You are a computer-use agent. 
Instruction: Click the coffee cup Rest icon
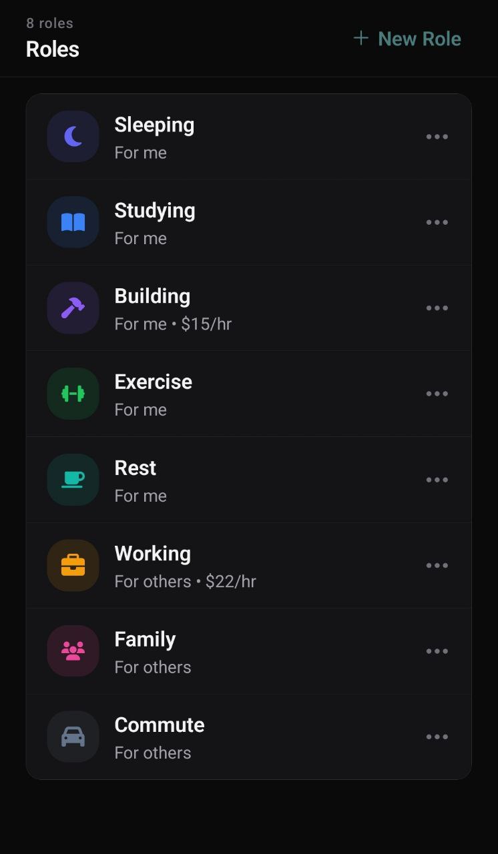[x=73, y=479]
